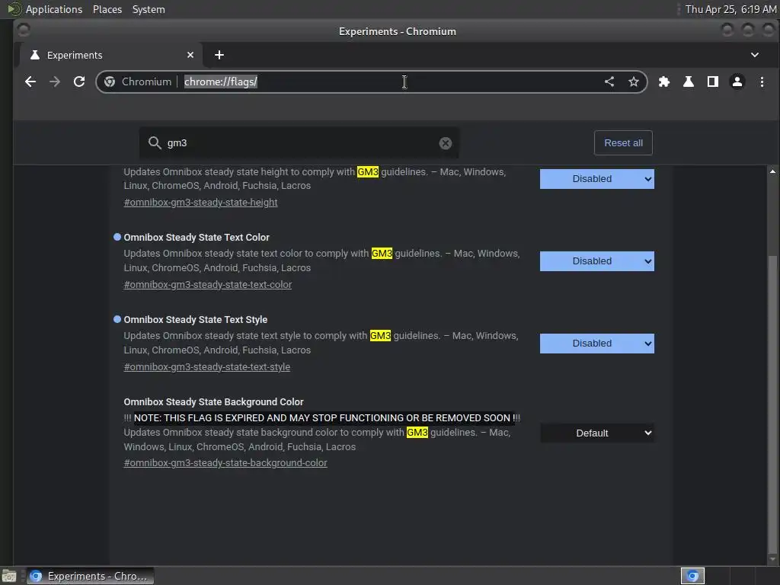Open the Steady State Text Style dropdown
780x585 pixels.
pyautogui.click(x=597, y=344)
